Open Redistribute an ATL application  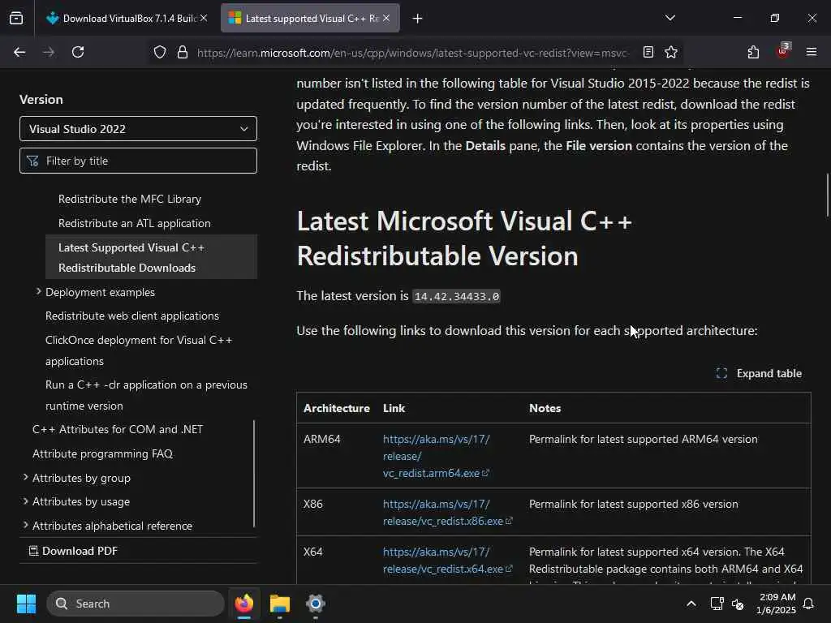pos(135,224)
